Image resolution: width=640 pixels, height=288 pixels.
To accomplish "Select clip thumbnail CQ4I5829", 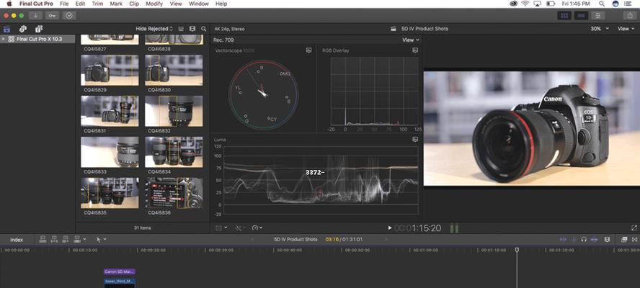I will 110,70.
